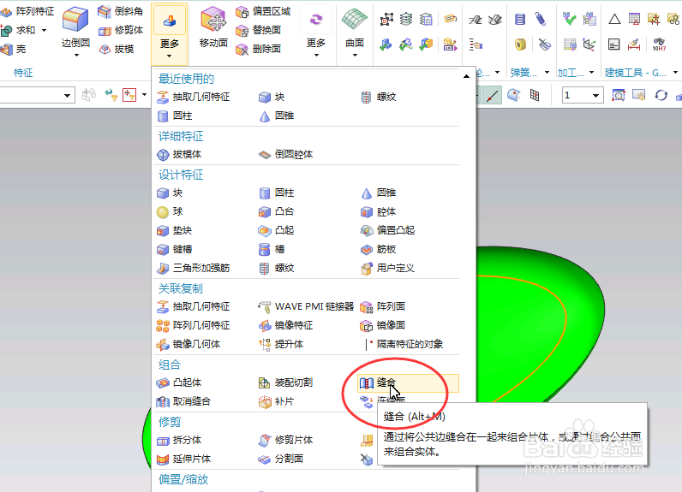
Task: Click 槽 groove feature
Action: [x=272, y=249]
